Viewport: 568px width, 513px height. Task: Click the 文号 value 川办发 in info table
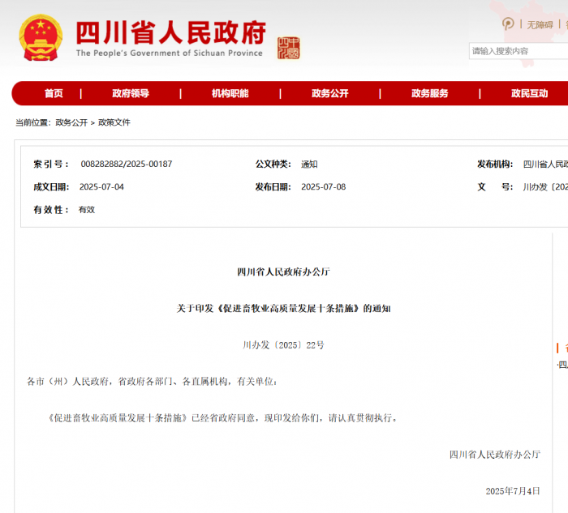[545, 187]
